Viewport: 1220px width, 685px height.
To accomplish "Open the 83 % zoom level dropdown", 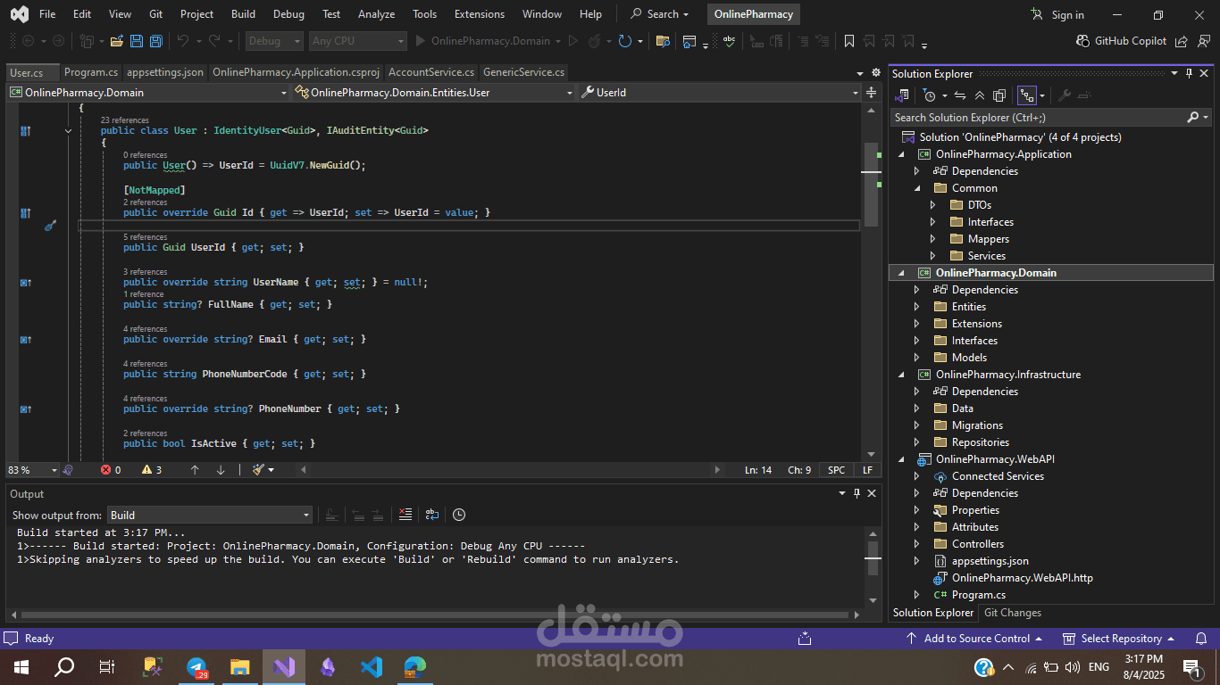I will click(31, 469).
